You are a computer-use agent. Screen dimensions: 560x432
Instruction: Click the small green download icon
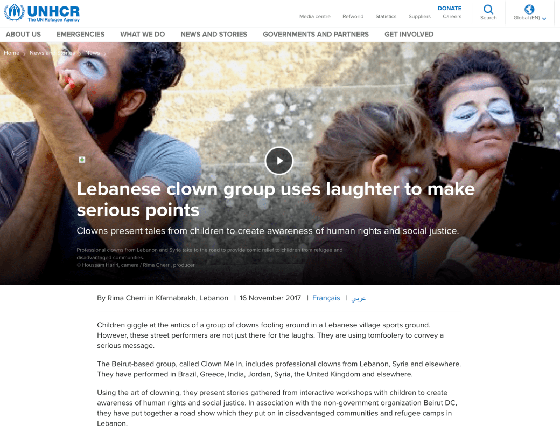point(82,160)
